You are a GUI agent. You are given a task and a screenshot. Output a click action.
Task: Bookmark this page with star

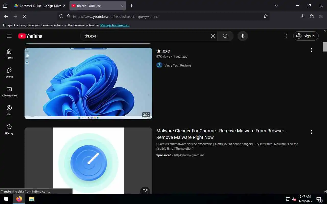(x=266, y=16)
